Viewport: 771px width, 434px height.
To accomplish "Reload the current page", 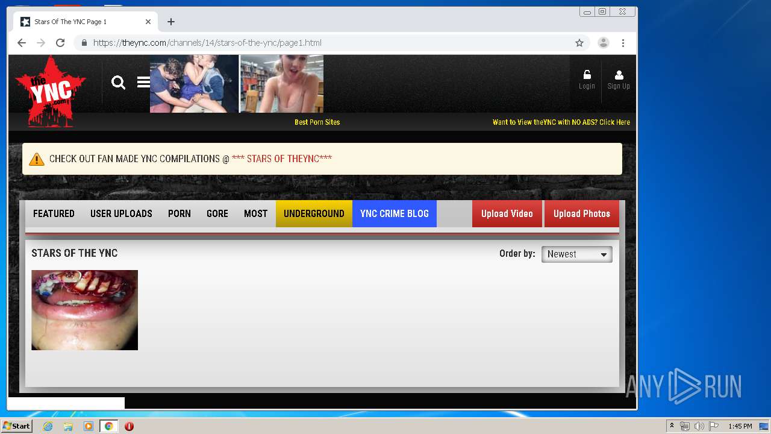I will (x=60, y=43).
